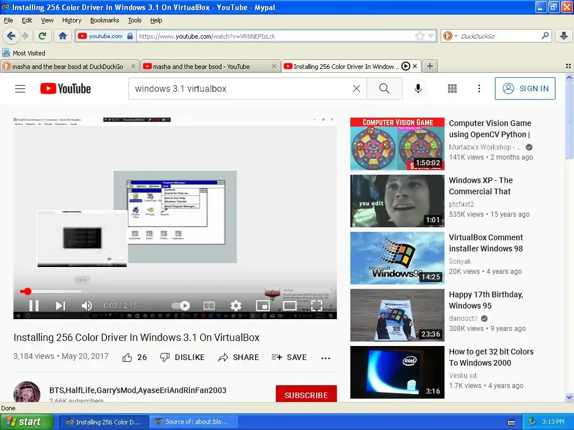Search with voice microphone icon

[x=418, y=88]
